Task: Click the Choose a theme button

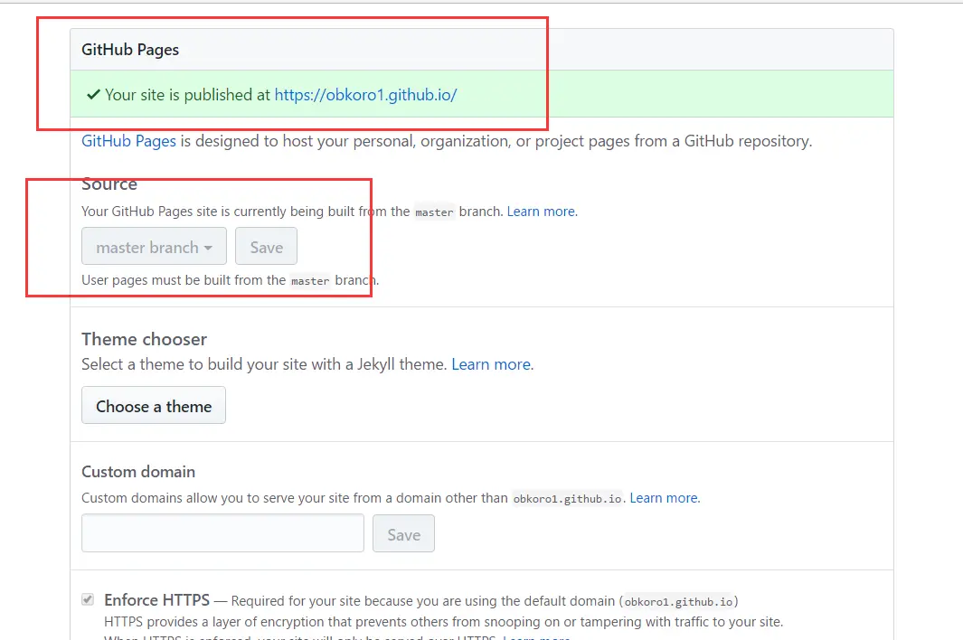Action: [x=154, y=405]
